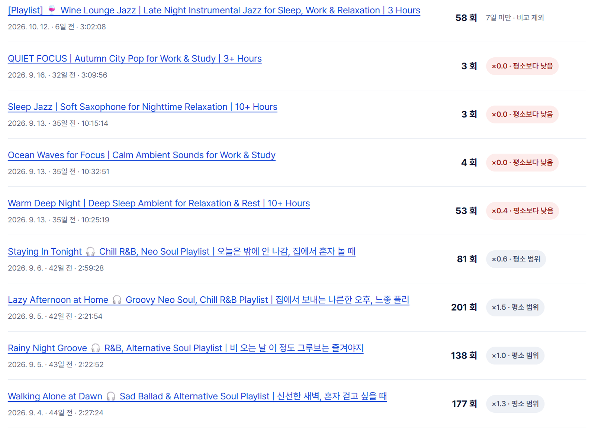Screen dimensions: 595x428
Task: Click the '201 회' view count
Action: tap(464, 308)
